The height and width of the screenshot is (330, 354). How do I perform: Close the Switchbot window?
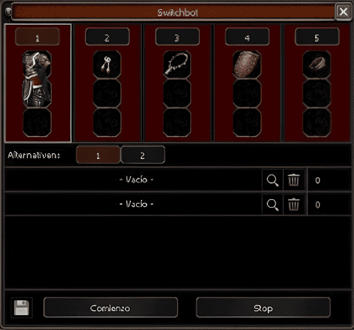(343, 11)
